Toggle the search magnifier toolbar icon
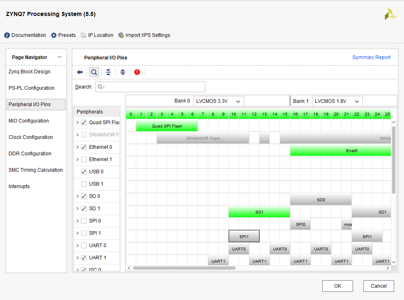The image size is (404, 300). click(x=94, y=72)
